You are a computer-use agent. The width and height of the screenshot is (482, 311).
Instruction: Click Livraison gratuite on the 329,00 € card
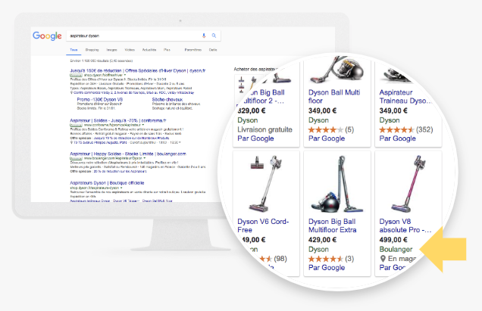[264, 129]
